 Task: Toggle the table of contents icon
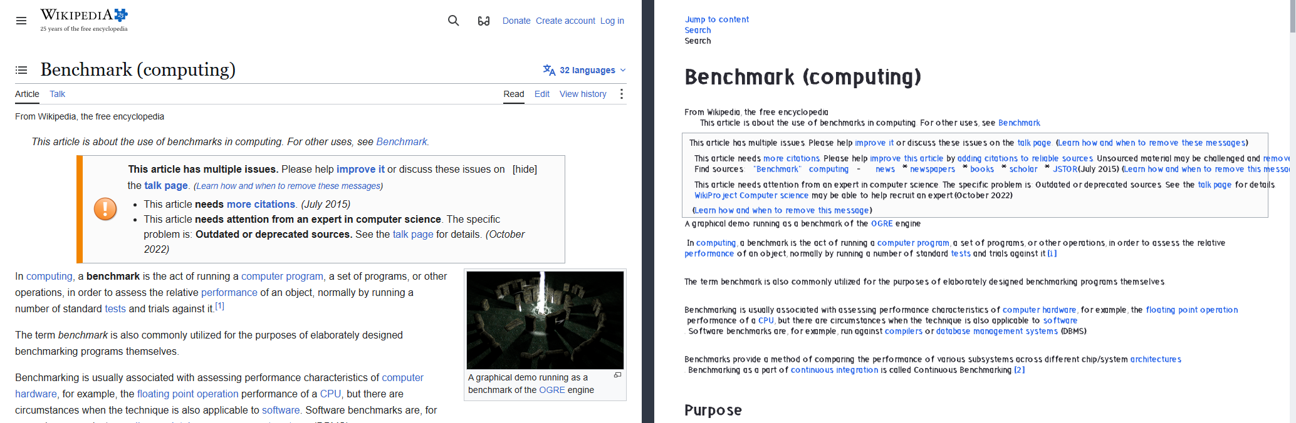(21, 70)
